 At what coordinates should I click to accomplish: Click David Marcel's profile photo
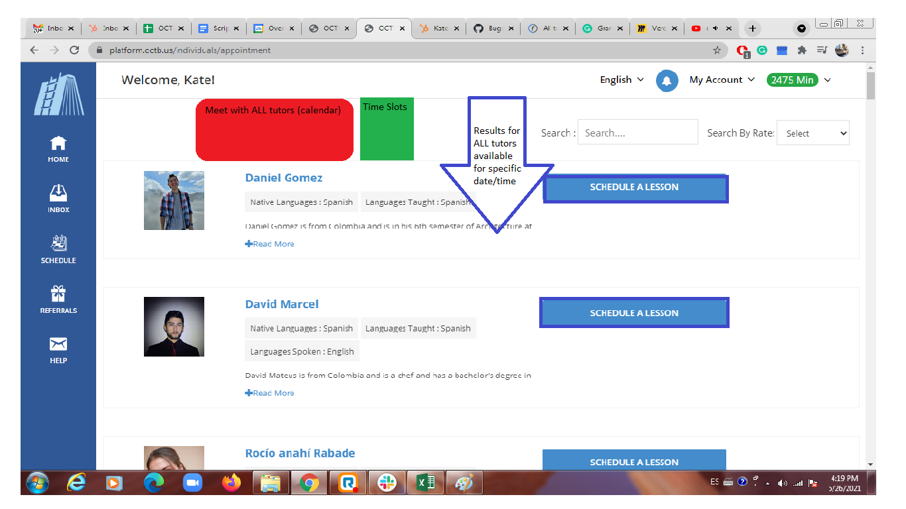click(x=174, y=327)
